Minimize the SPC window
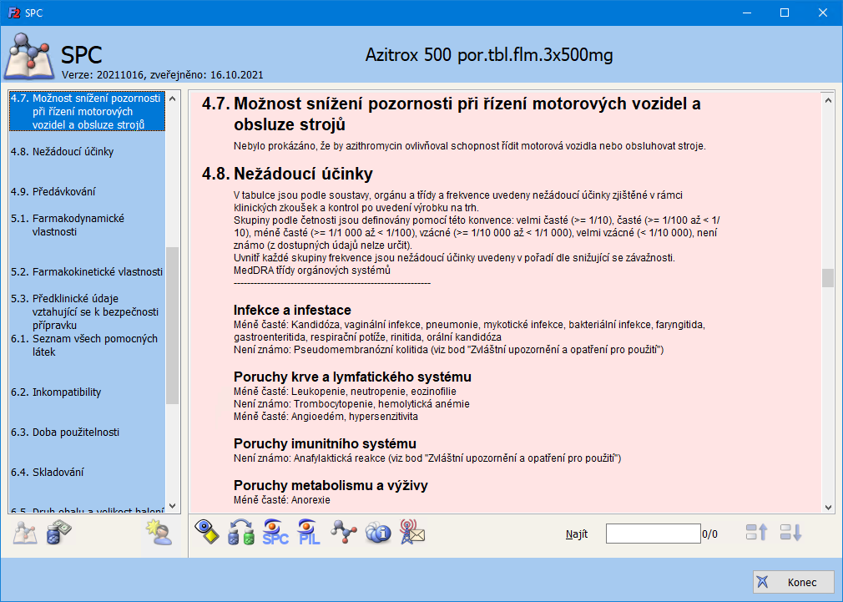The width and height of the screenshot is (843, 602). [x=747, y=13]
